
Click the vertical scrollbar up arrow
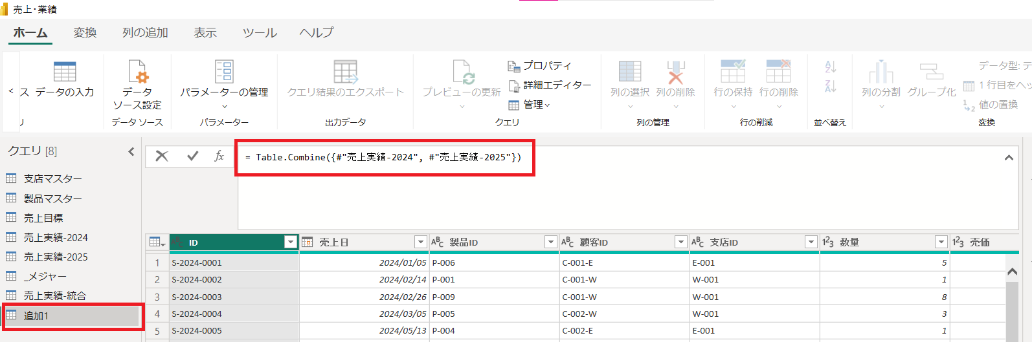point(1012,272)
